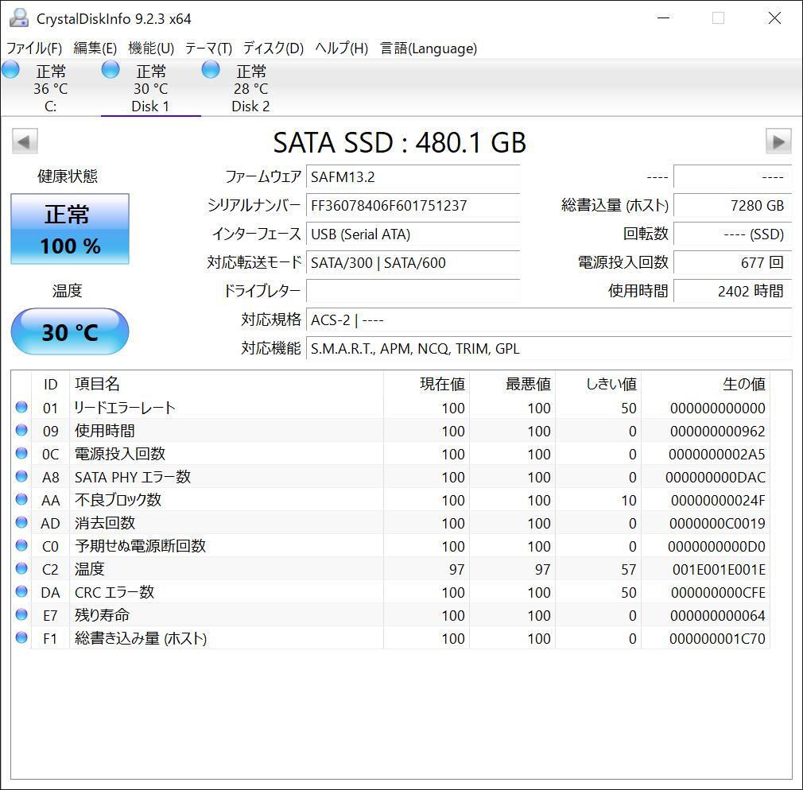Switch to the C: disk tab

pos(51,87)
